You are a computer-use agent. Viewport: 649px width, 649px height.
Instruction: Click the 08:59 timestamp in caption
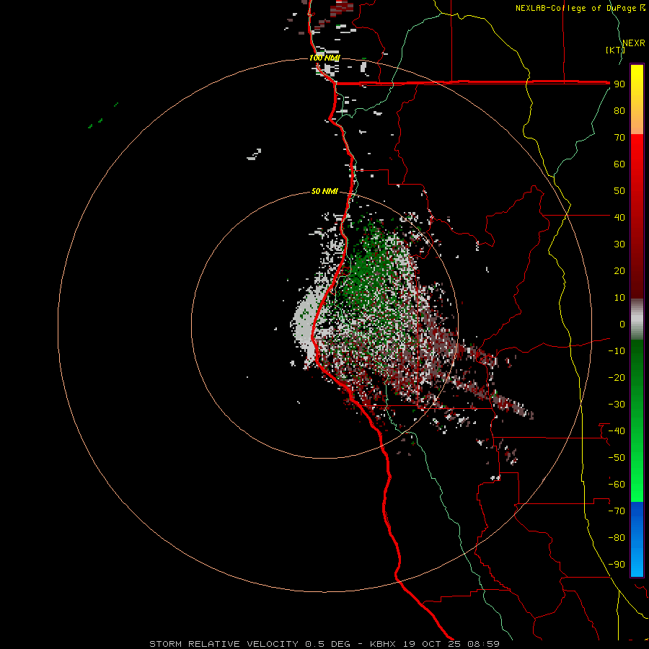coord(483,644)
